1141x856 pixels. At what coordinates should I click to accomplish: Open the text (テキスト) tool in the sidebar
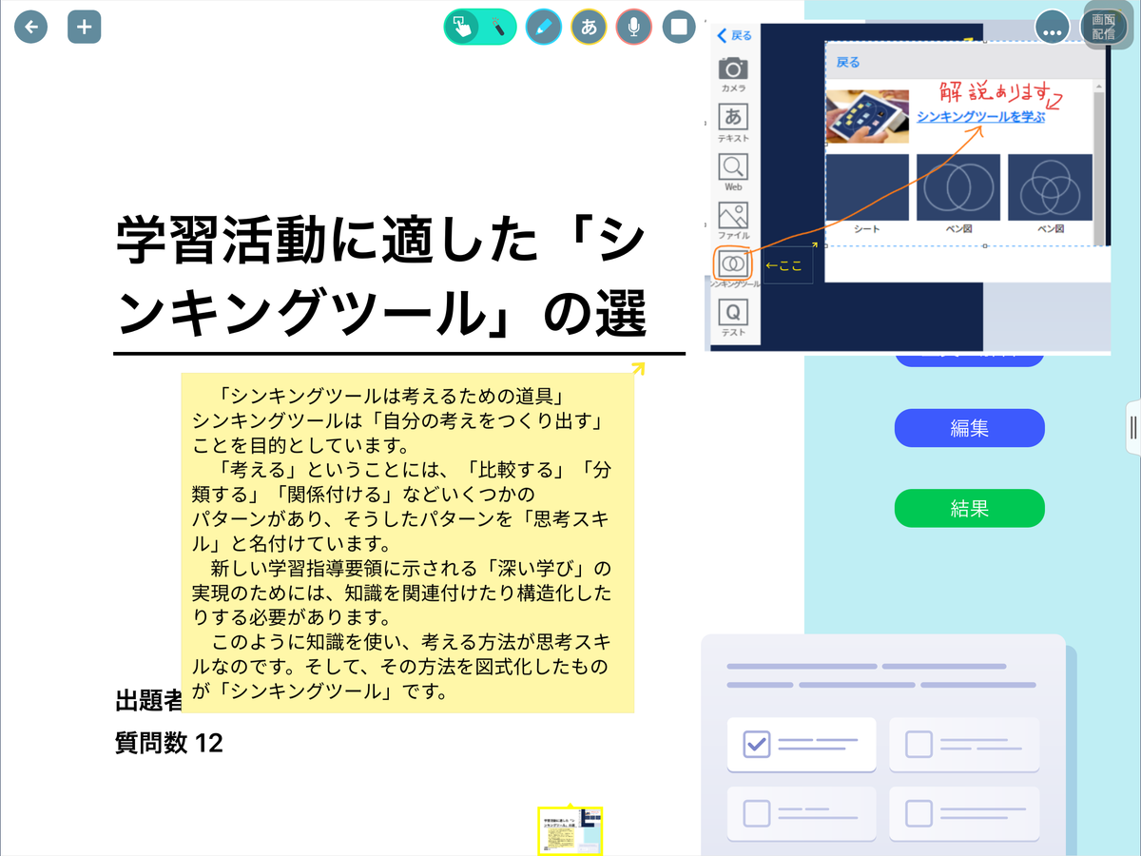pos(732,116)
